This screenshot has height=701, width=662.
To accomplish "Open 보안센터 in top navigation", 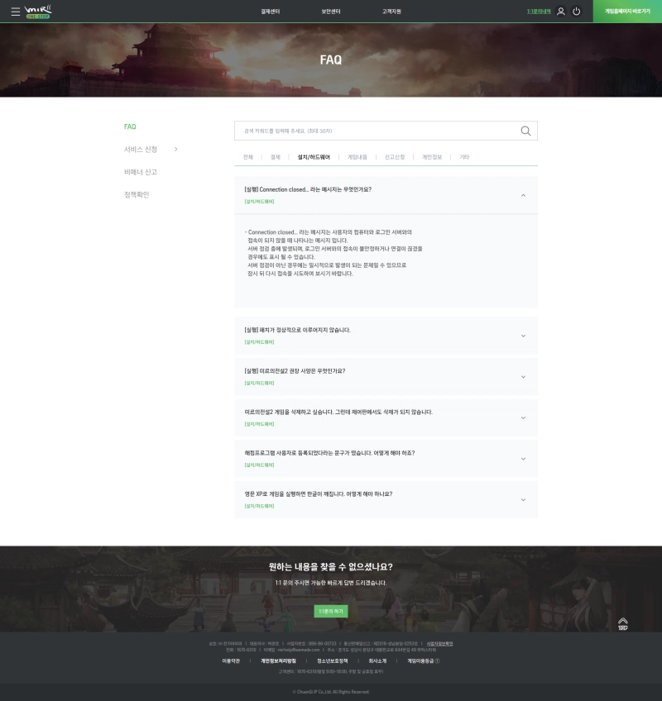I will 330,12.
